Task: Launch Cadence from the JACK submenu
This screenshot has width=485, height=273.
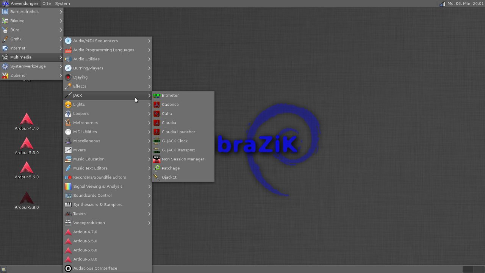Action: pos(183,105)
